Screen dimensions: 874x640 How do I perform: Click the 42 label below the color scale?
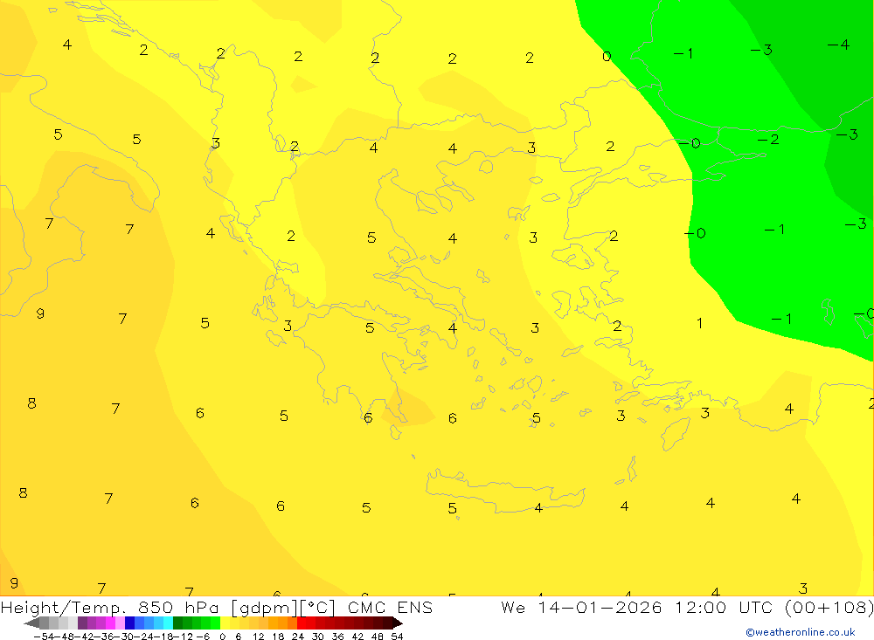pos(357,637)
